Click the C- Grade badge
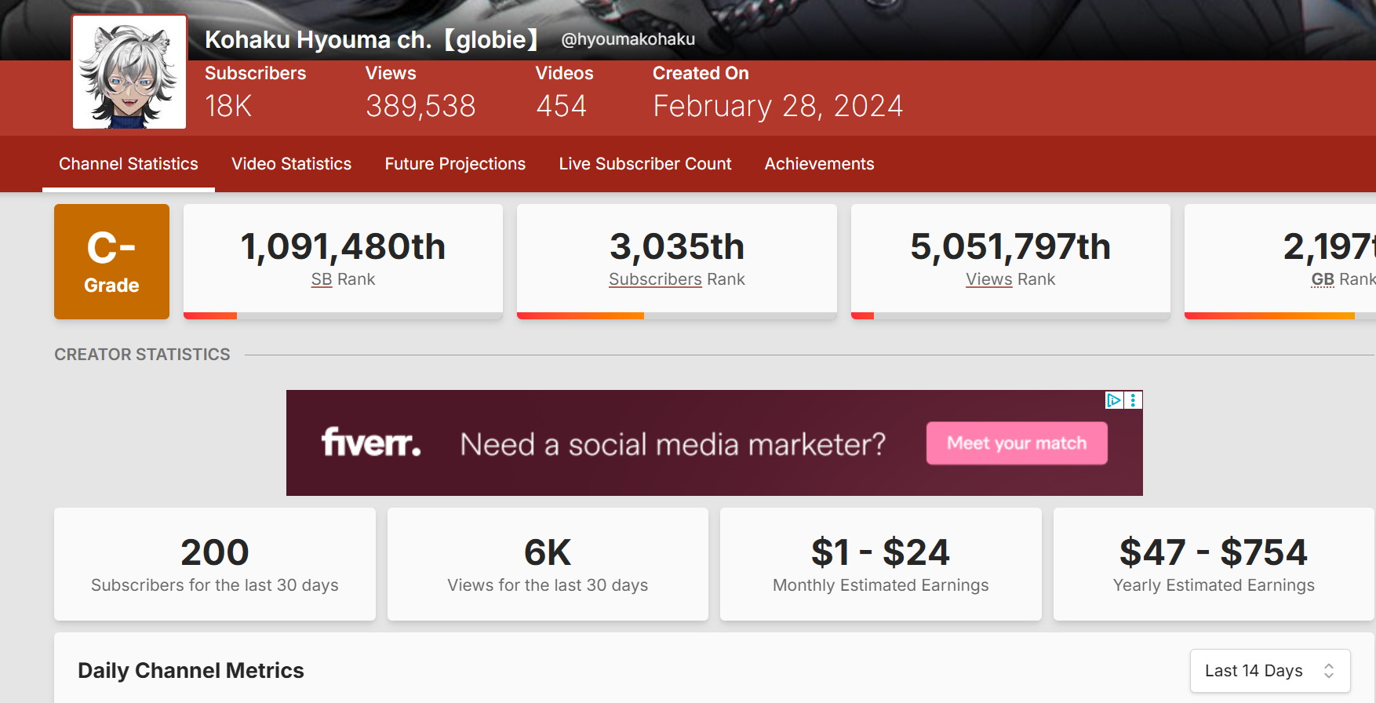Screen dimensions: 1376x703 [111, 261]
